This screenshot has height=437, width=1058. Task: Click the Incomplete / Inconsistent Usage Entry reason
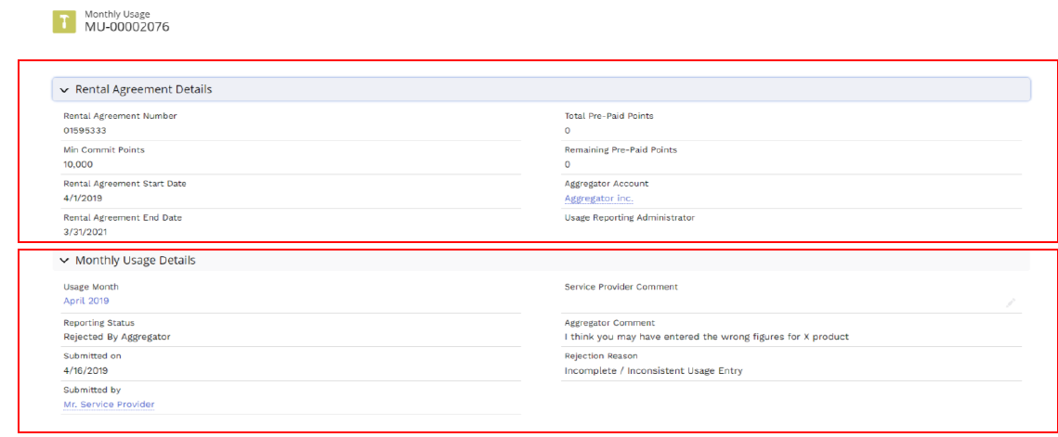653,370
